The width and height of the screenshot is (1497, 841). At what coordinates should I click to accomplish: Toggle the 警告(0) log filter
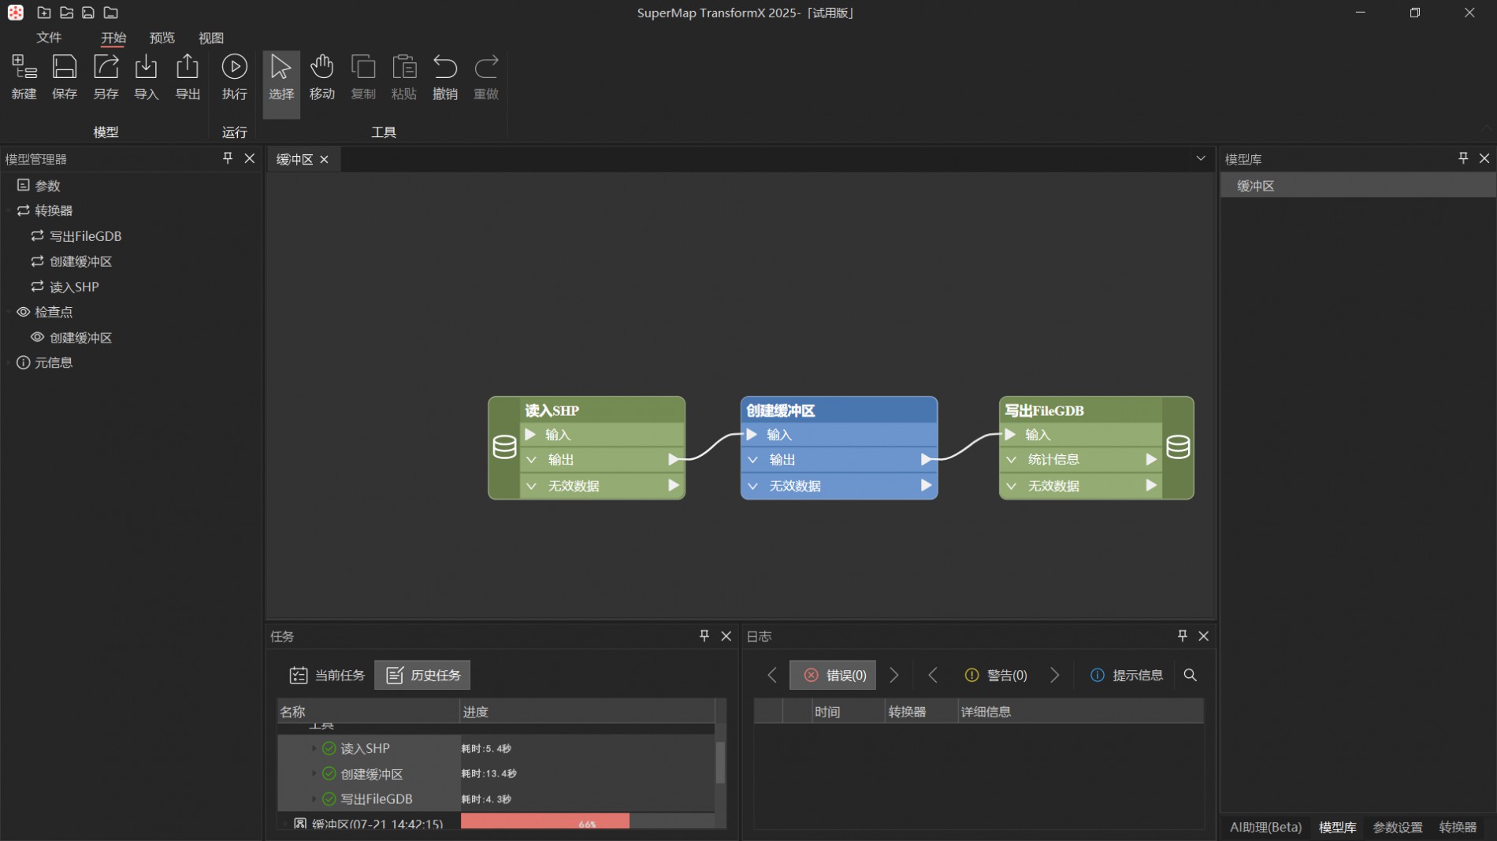click(x=996, y=675)
